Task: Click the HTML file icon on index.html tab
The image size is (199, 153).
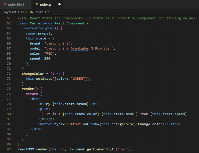Action: pos(5,4)
